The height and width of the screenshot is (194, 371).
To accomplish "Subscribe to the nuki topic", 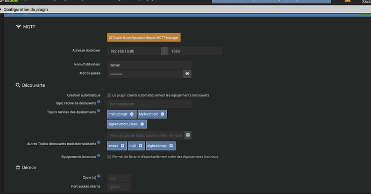I will pyautogui.click(x=140, y=146).
